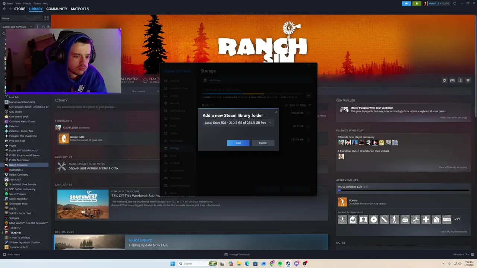Viewport: 477px width, 268px height.
Task: Click the back navigation arrow
Action: (4, 9)
